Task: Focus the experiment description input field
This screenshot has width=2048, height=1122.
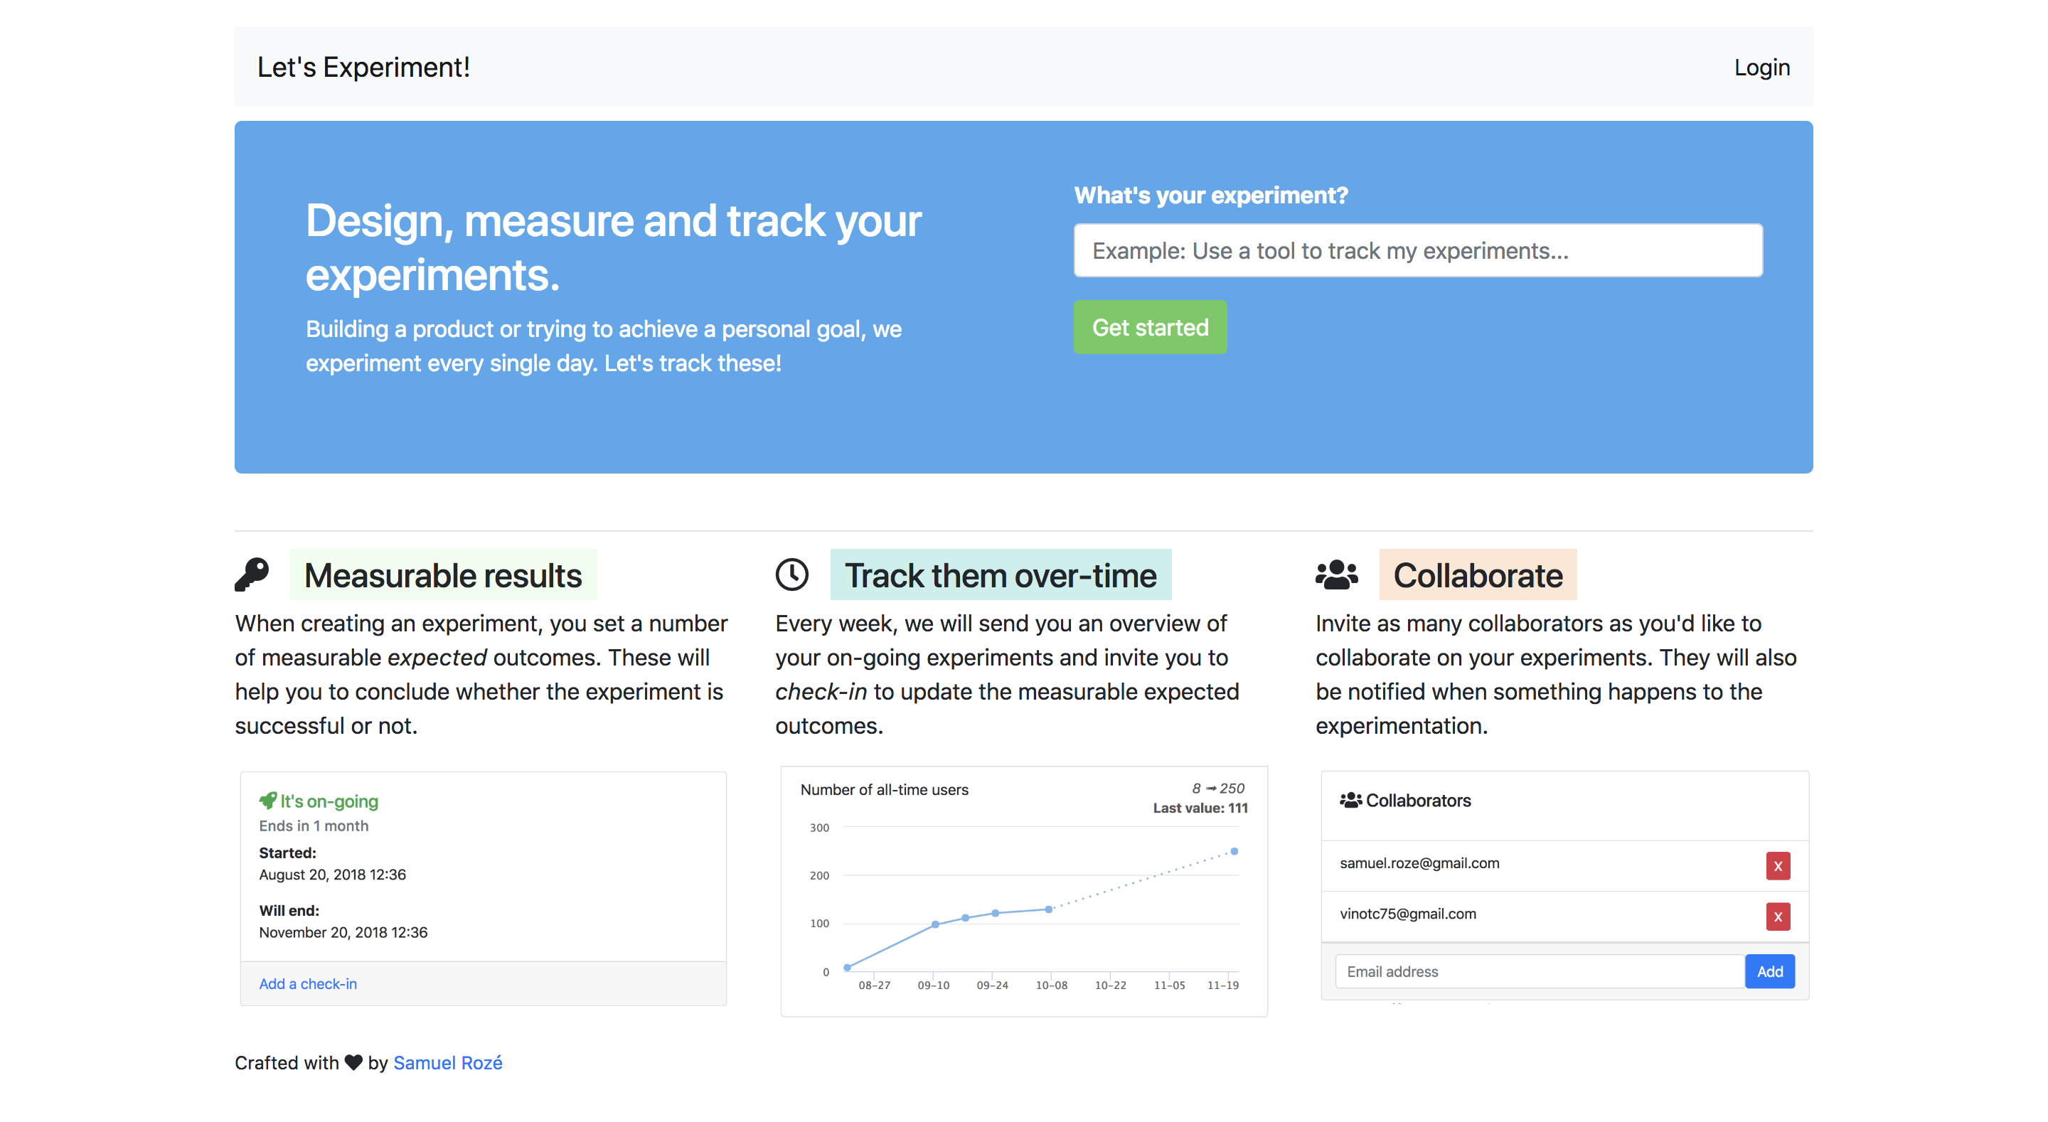Action: coord(1417,250)
